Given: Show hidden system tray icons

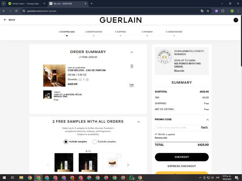Looking at the screenshot, I should [x=200, y=178].
